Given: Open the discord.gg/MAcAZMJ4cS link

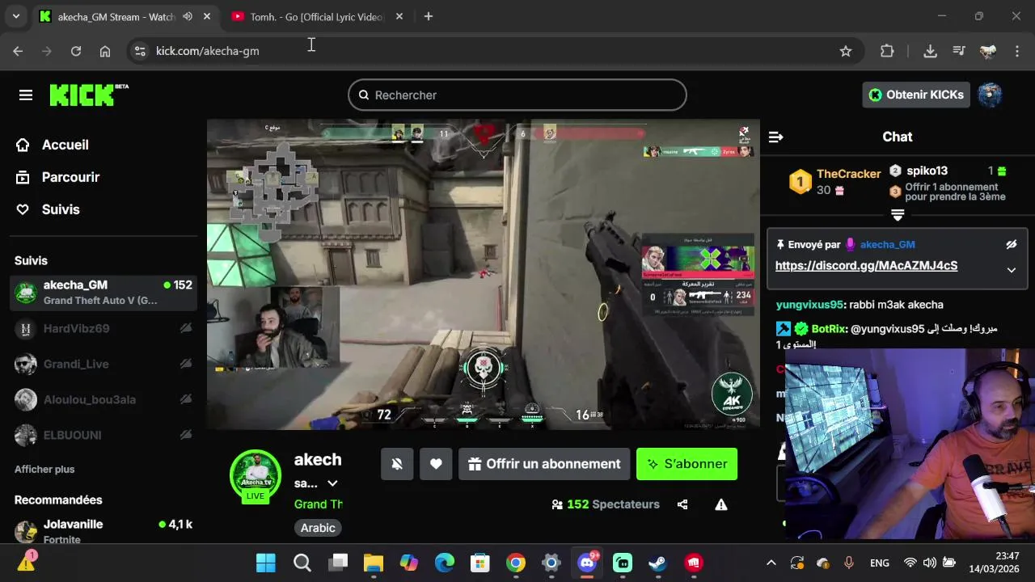Looking at the screenshot, I should pos(866,266).
